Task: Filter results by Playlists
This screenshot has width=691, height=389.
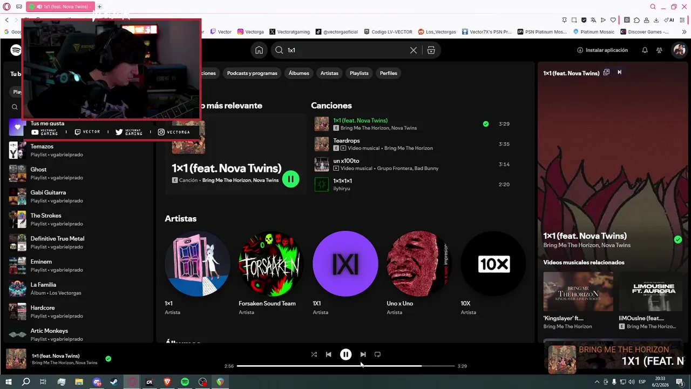Action: [359, 73]
